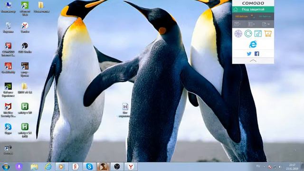Click first task counter in COMODO widget
The image size is (304, 171).
pyautogui.click(x=237, y=24)
